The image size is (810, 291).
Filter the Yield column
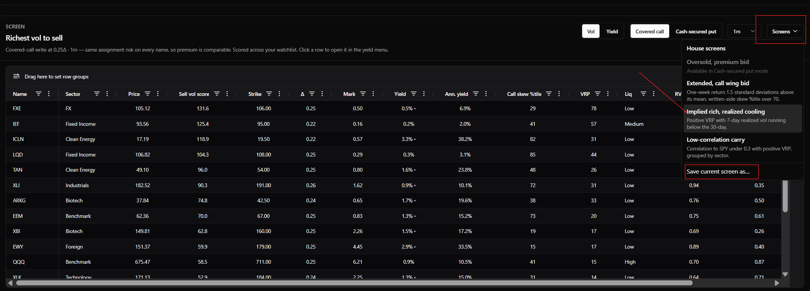tap(413, 94)
